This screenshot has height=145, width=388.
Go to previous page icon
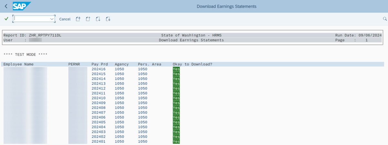[x=88, y=19]
